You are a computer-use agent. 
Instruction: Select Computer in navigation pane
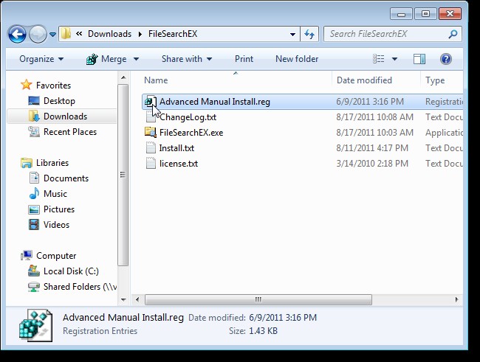[56, 256]
